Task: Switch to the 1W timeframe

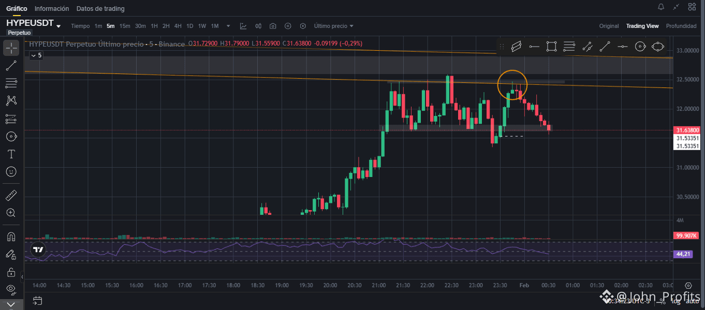Action: pos(202,26)
